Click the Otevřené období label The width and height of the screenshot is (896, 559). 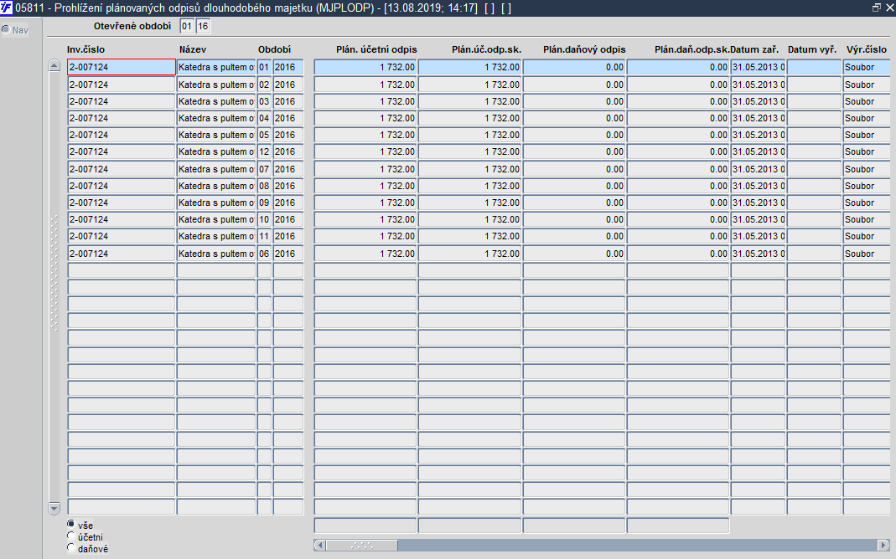tap(132, 26)
